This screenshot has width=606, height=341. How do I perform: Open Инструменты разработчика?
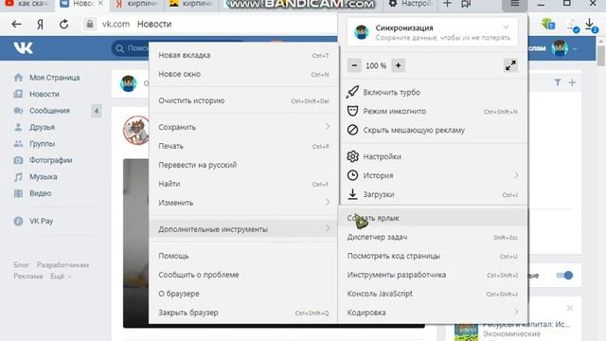(x=433, y=275)
